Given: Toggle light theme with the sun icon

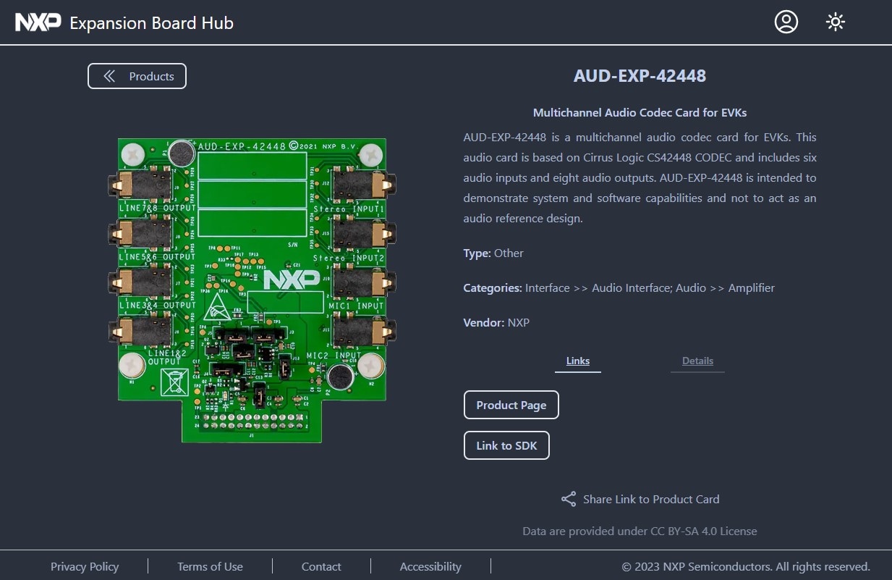Looking at the screenshot, I should point(835,22).
